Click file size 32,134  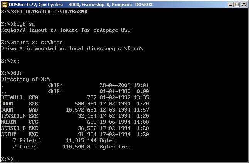[x=87, y=116]
